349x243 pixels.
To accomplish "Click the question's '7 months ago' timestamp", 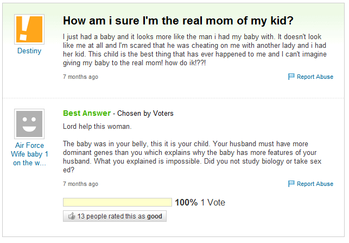I will click(81, 77).
